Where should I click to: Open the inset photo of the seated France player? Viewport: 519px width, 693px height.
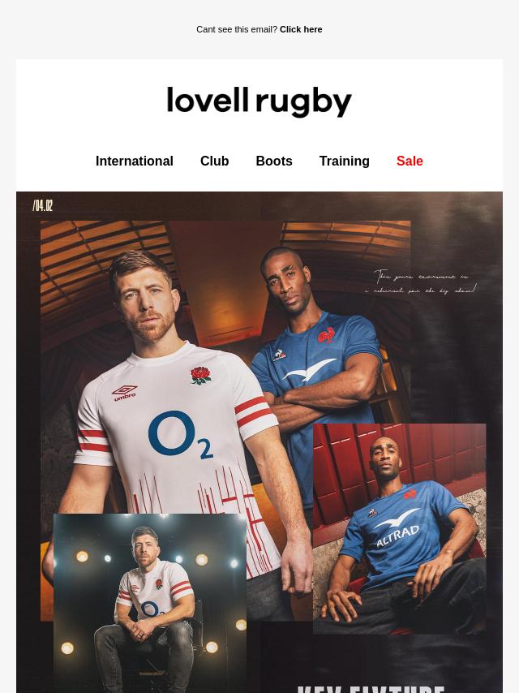[400, 528]
